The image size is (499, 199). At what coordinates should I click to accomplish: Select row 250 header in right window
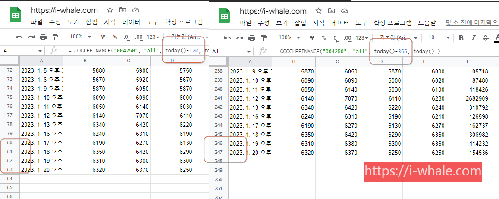[219, 180]
